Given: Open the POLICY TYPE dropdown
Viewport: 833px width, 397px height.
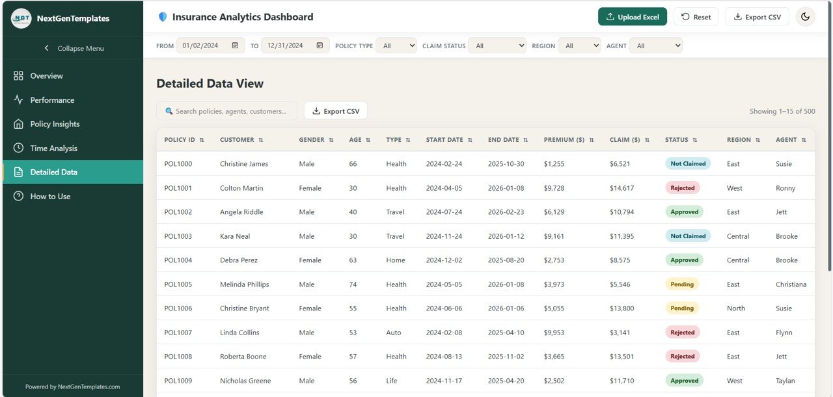Looking at the screenshot, I should (x=396, y=46).
